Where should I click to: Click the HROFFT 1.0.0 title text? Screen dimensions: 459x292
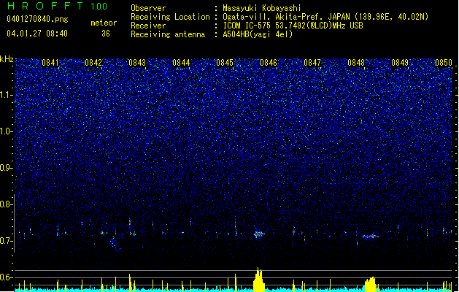(x=58, y=6)
